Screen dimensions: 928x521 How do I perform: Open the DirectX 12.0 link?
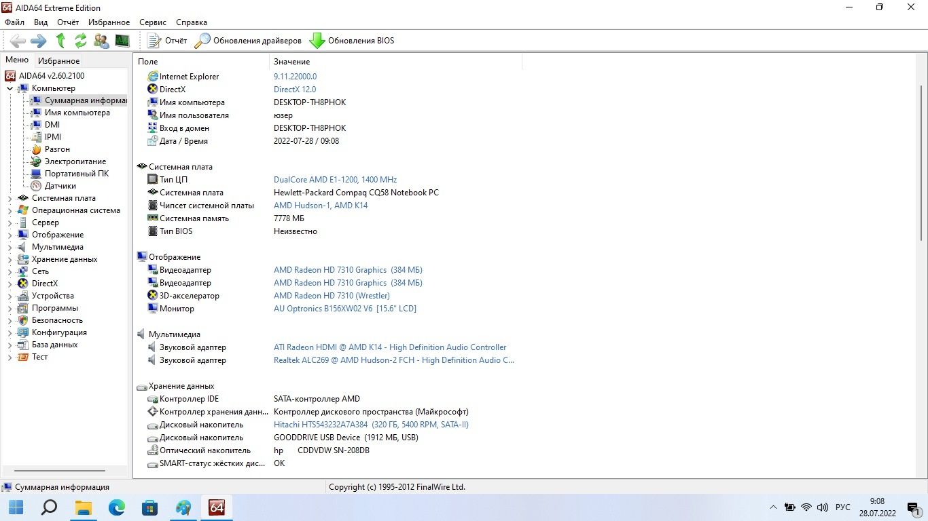point(295,90)
